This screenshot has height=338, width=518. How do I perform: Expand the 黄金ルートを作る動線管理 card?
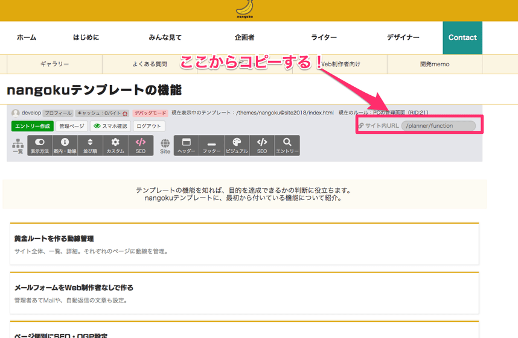244,244
